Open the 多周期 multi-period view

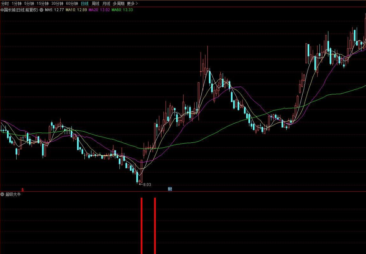[119, 3]
